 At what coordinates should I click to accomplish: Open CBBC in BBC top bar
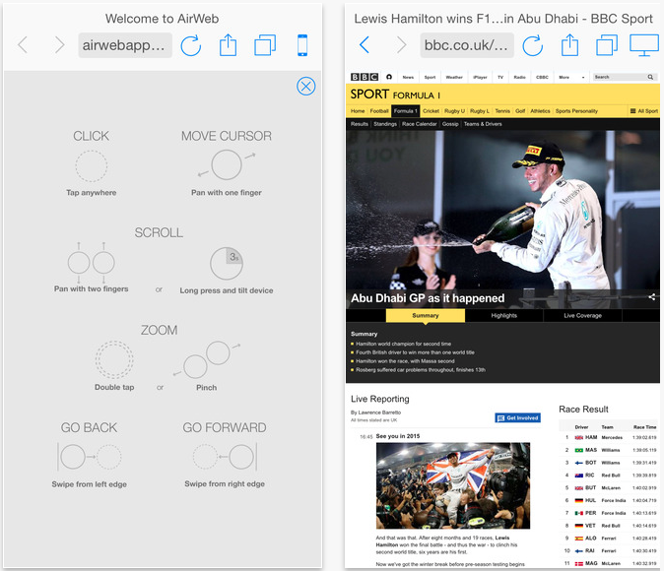[x=542, y=77]
